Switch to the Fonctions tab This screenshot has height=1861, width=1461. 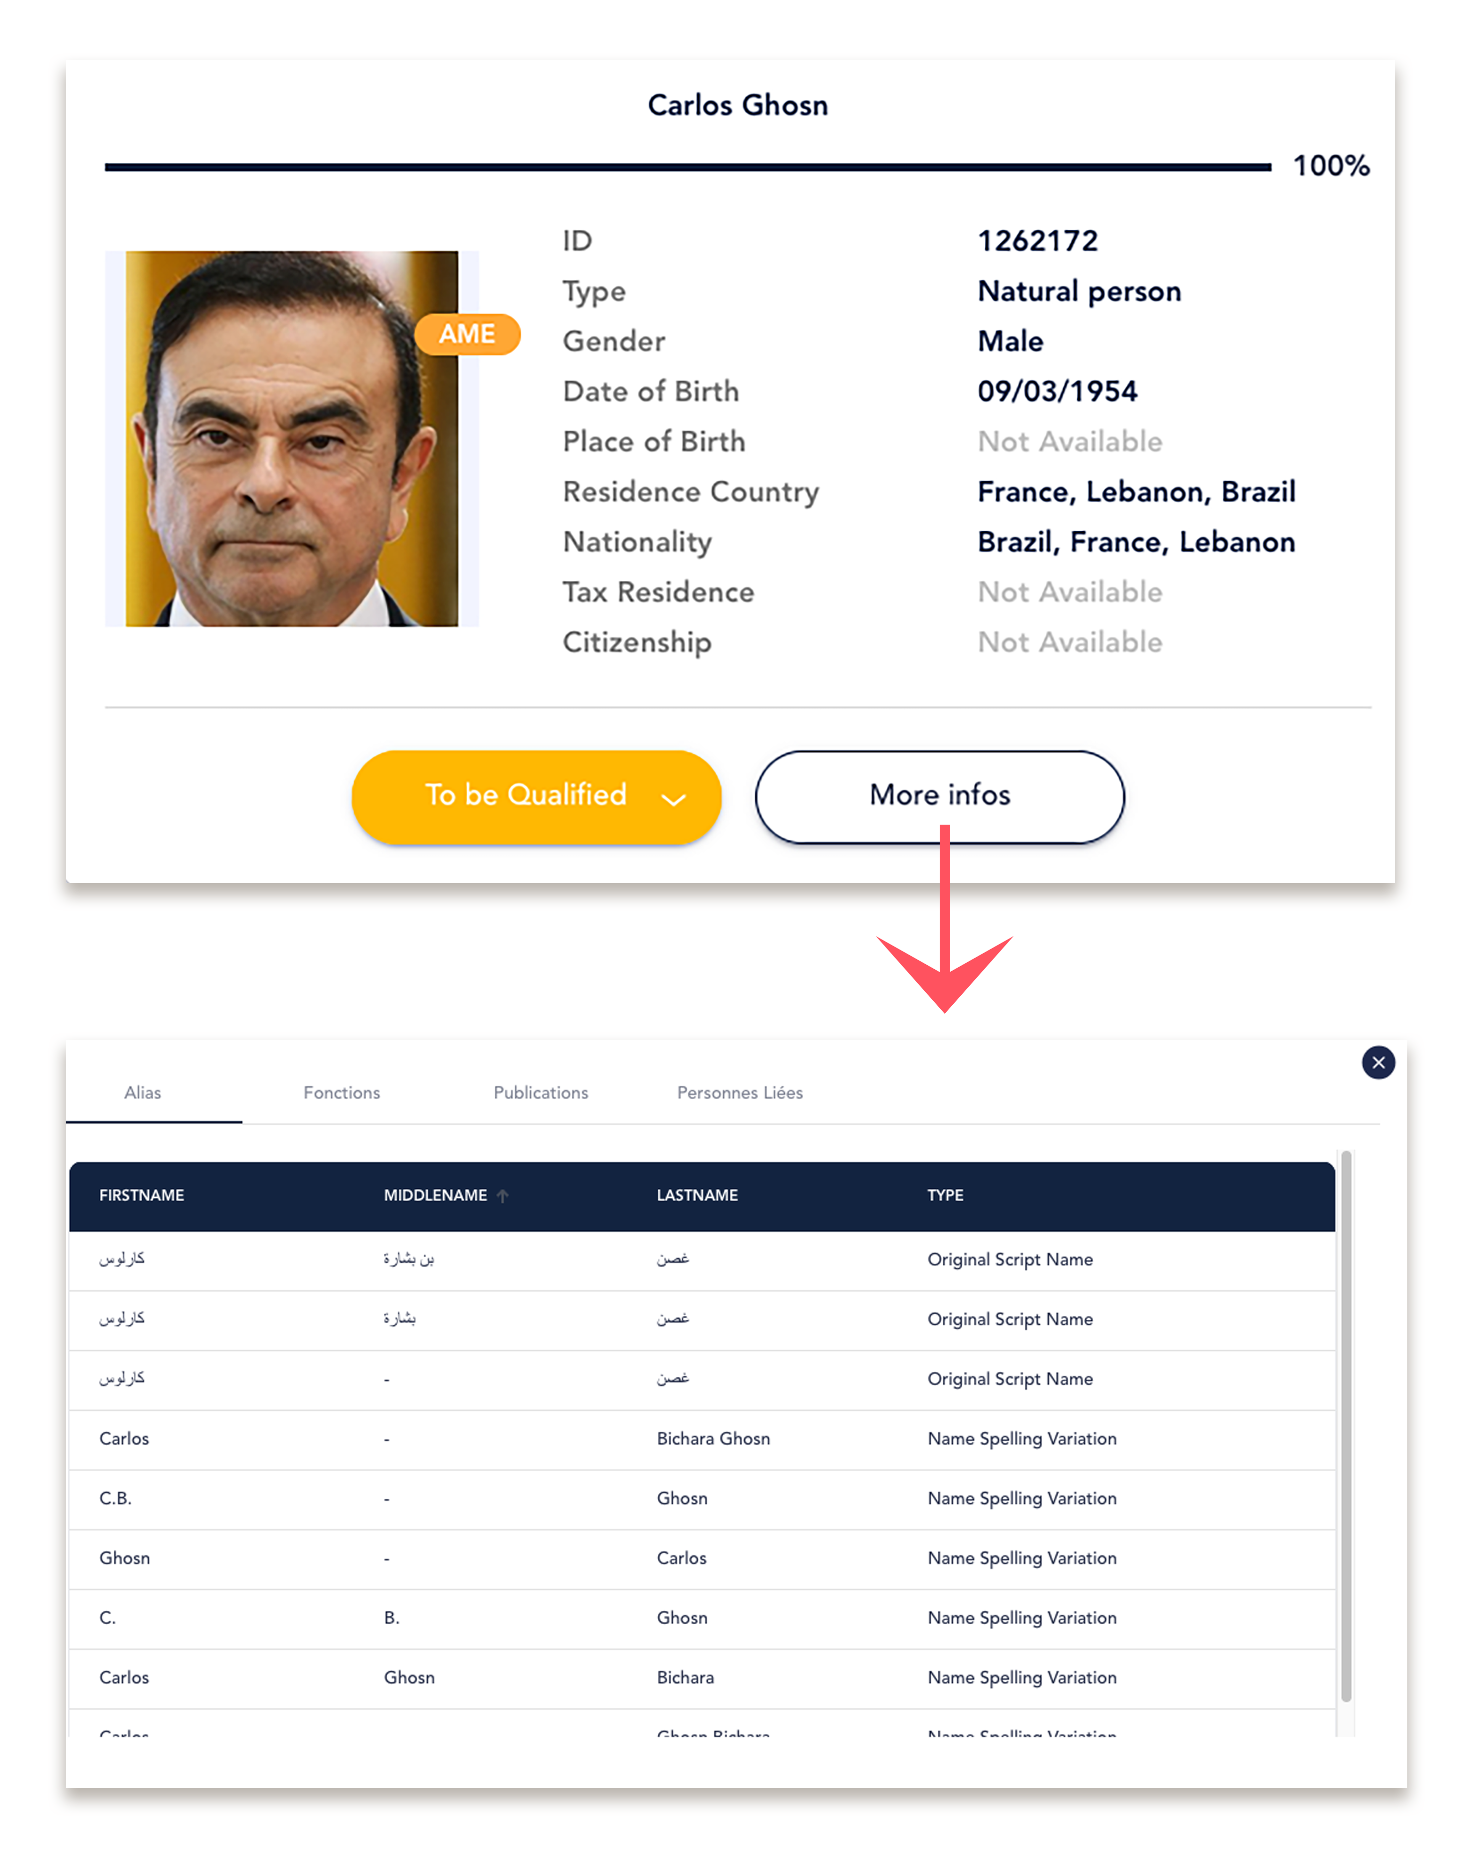coord(341,1092)
